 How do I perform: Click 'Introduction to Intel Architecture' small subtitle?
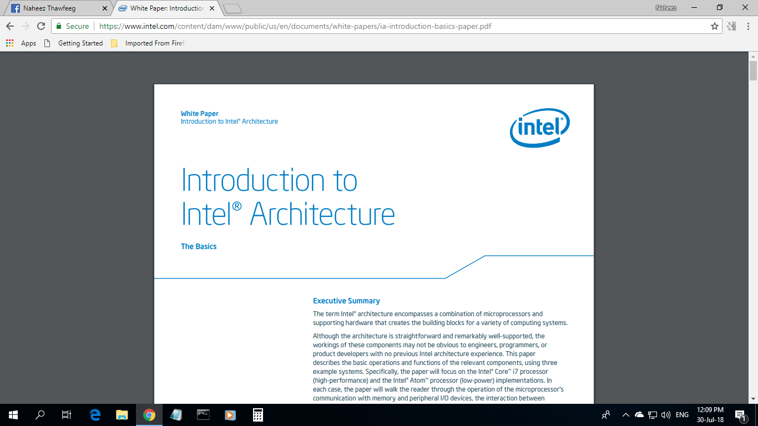click(229, 121)
